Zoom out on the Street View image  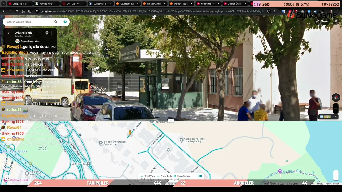tap(336, 111)
